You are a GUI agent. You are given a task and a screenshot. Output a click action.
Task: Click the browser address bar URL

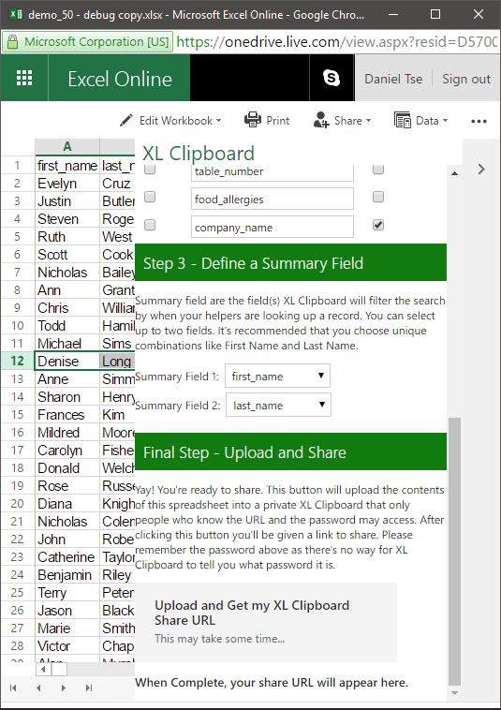[x=337, y=41]
